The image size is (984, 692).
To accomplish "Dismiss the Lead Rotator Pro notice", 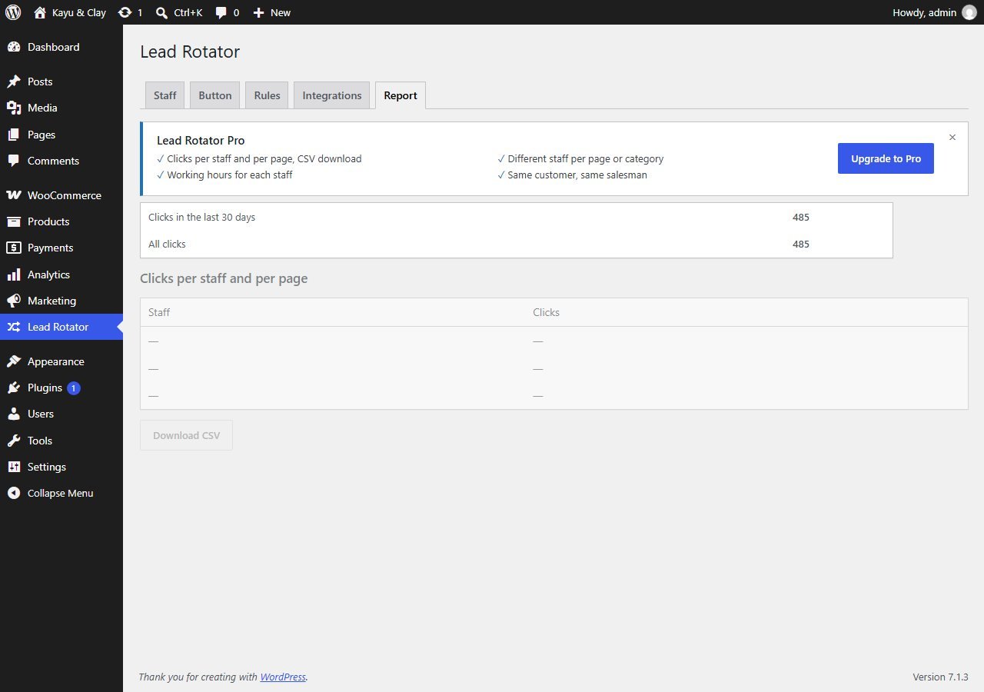I will [952, 138].
